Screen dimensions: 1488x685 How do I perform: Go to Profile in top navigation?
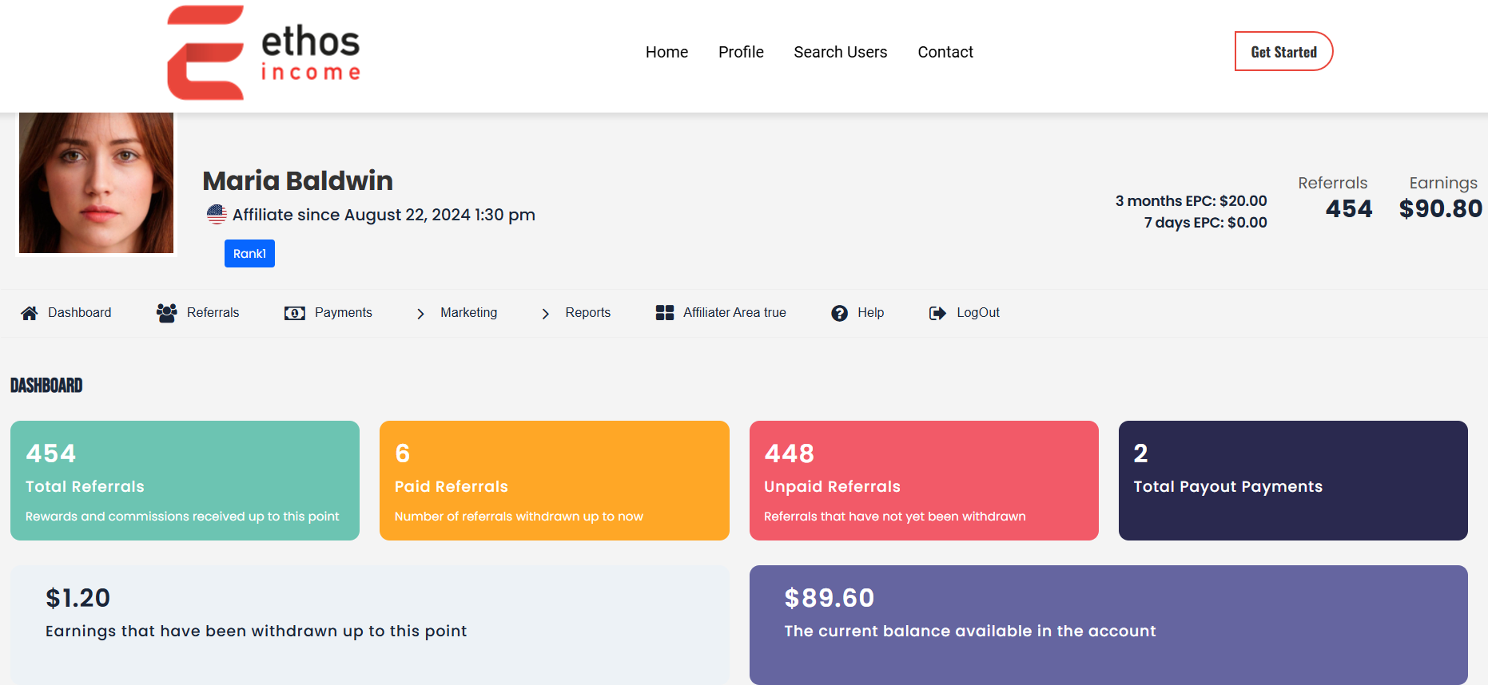click(741, 52)
